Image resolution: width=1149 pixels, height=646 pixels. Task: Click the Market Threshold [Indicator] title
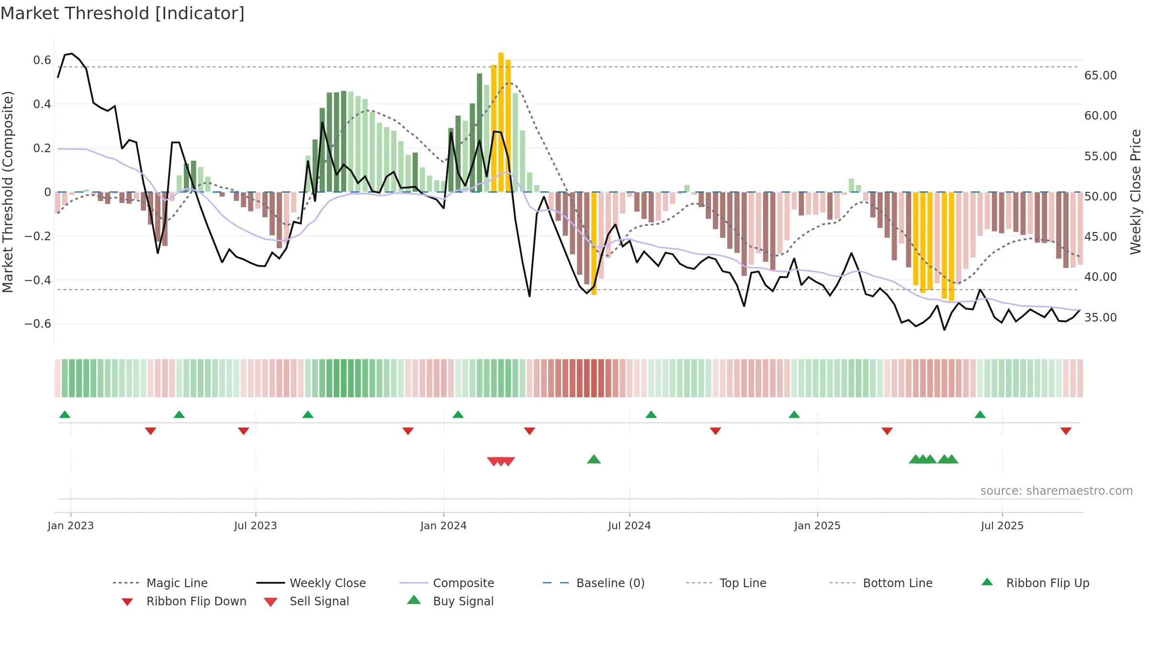click(x=123, y=13)
